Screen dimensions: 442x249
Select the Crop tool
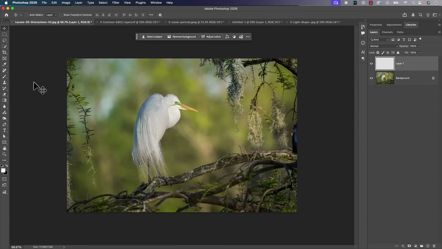click(x=4, y=52)
